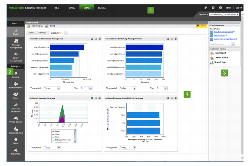Open Top count dropdown under Message Volume chart
This screenshot has height=166, width=250.
[x=162, y=88]
